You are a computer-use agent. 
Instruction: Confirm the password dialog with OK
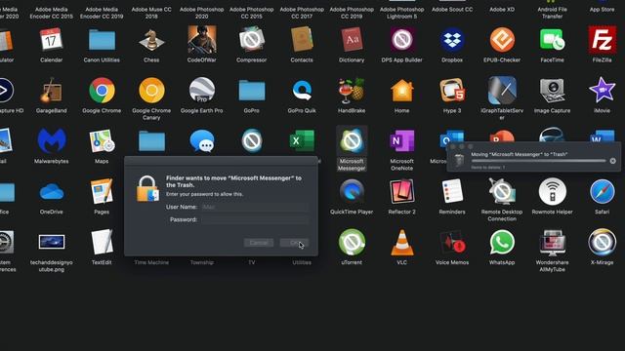(294, 243)
